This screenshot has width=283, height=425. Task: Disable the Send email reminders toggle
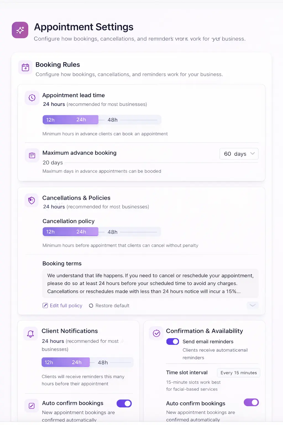(x=173, y=342)
